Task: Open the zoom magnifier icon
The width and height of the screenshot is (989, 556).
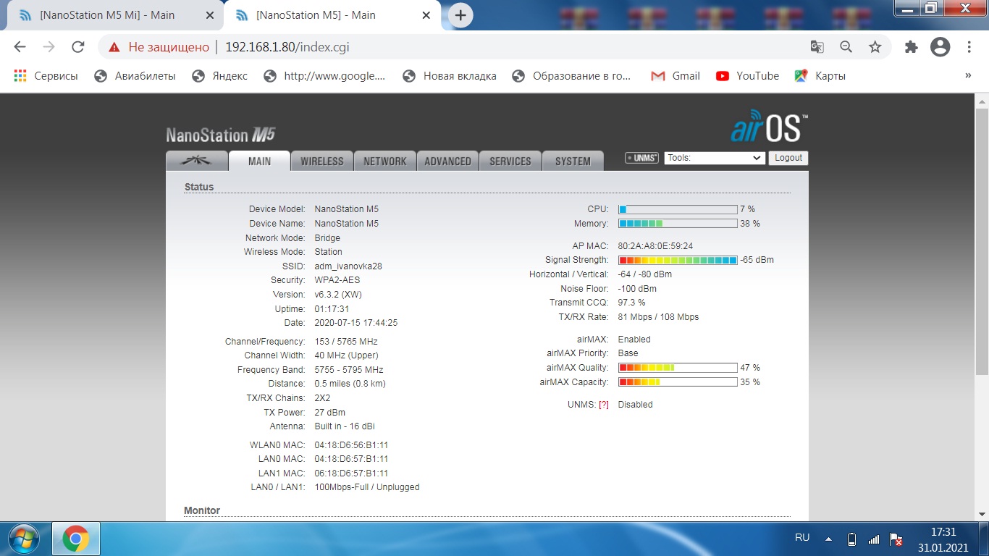Action: [846, 47]
